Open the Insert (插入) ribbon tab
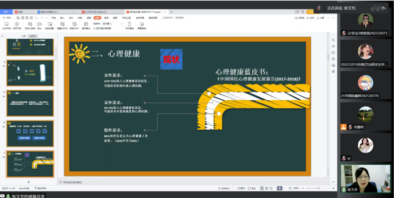The height and width of the screenshot is (198, 394). pos(62,18)
